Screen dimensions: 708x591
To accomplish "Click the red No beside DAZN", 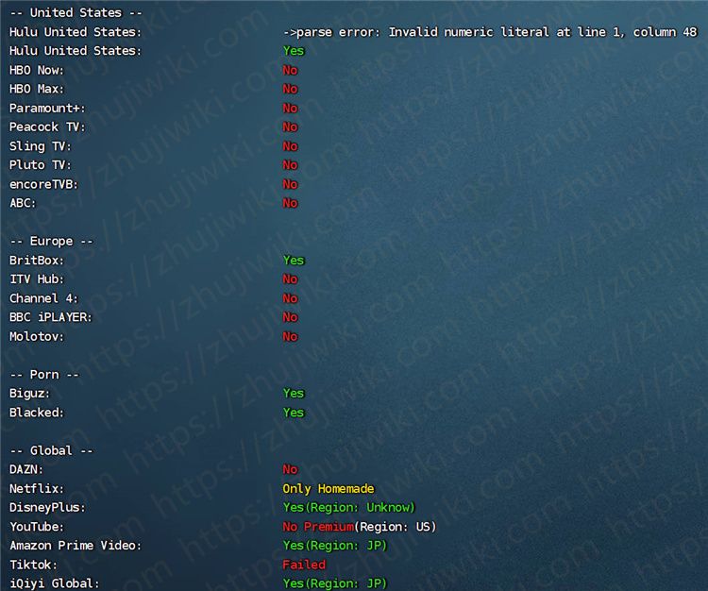I will (291, 469).
